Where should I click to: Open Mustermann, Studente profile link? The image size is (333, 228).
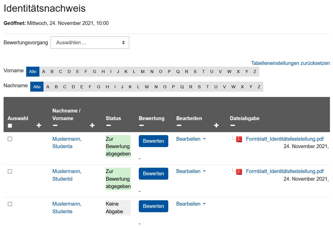click(x=67, y=208)
